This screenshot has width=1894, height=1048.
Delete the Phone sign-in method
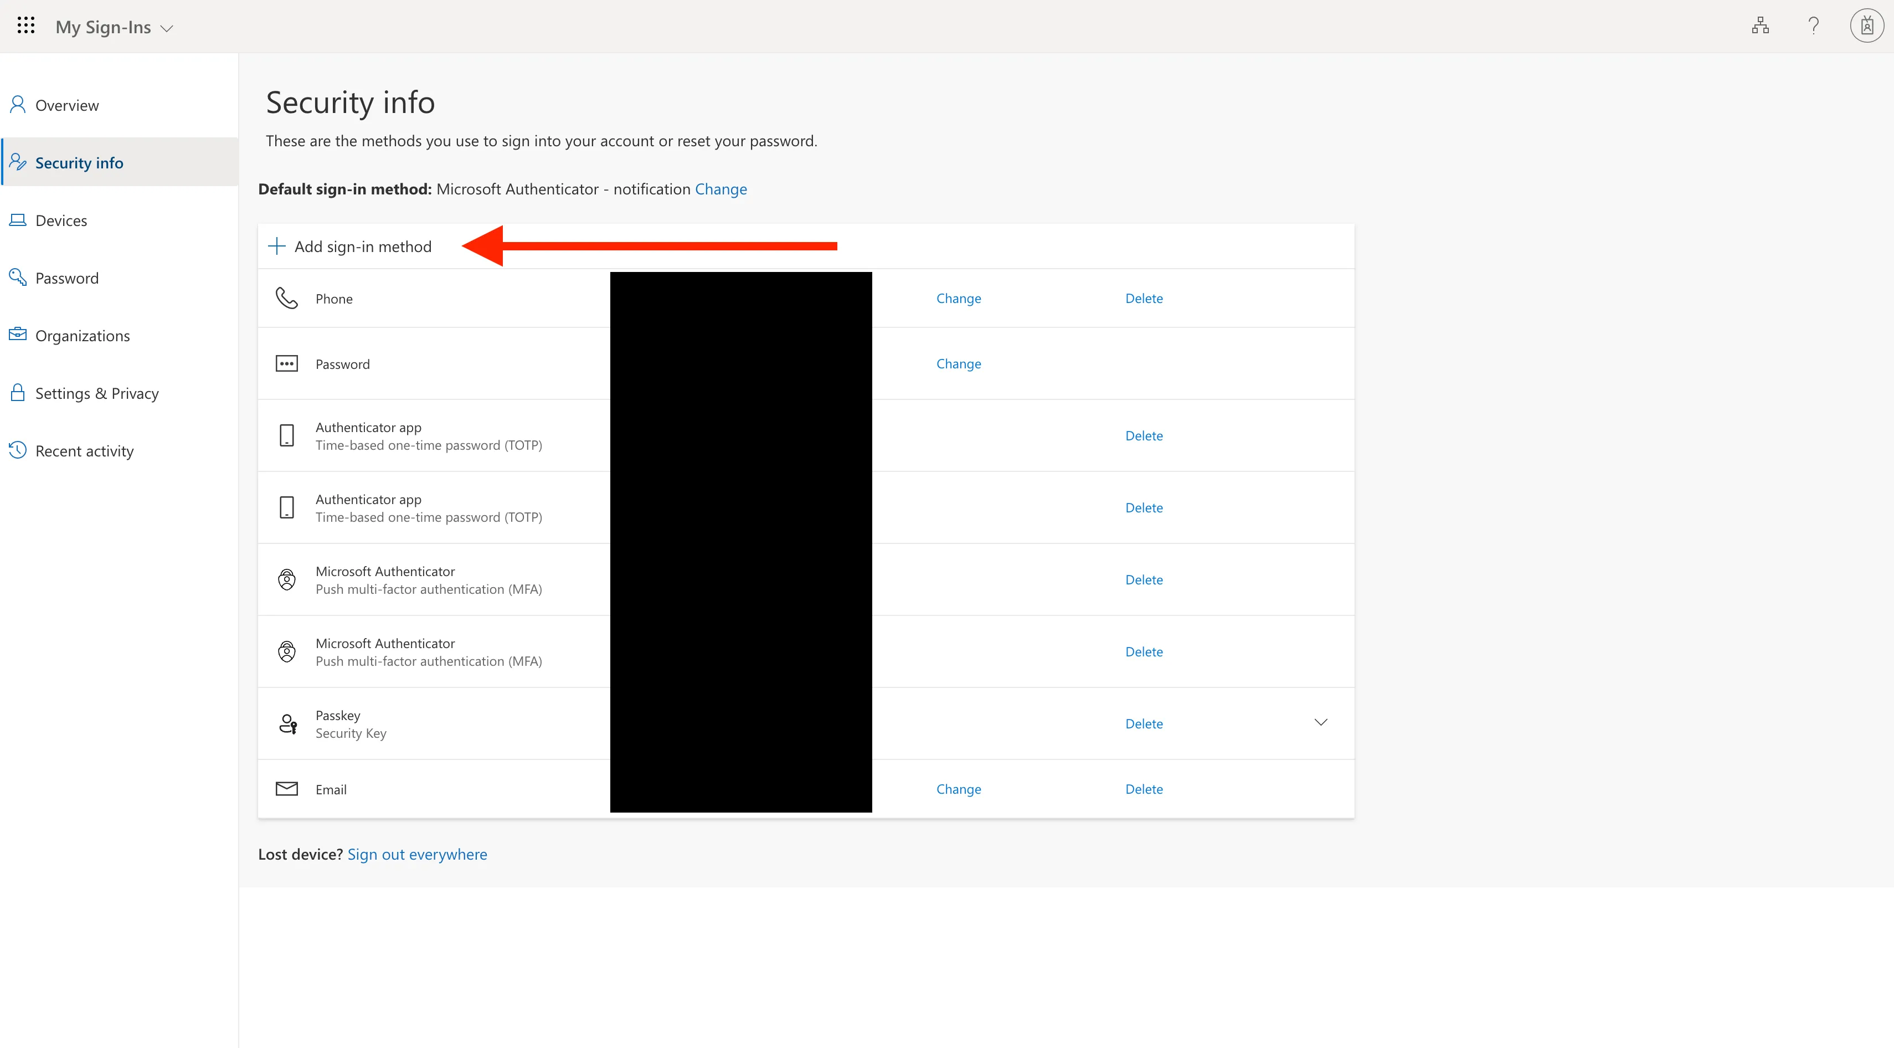tap(1143, 298)
